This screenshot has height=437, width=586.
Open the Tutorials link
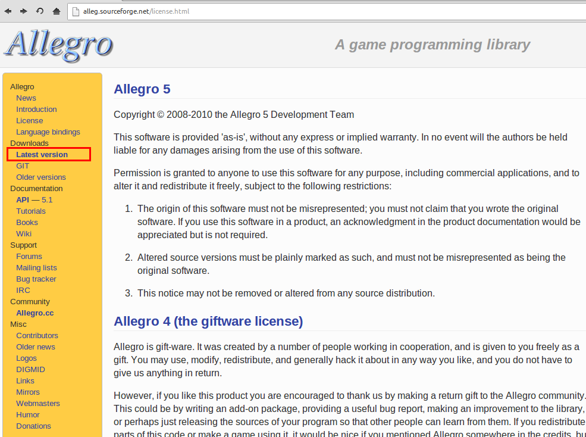(31, 211)
